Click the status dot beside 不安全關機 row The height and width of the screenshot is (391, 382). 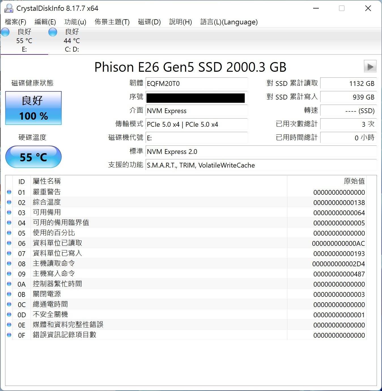9,315
